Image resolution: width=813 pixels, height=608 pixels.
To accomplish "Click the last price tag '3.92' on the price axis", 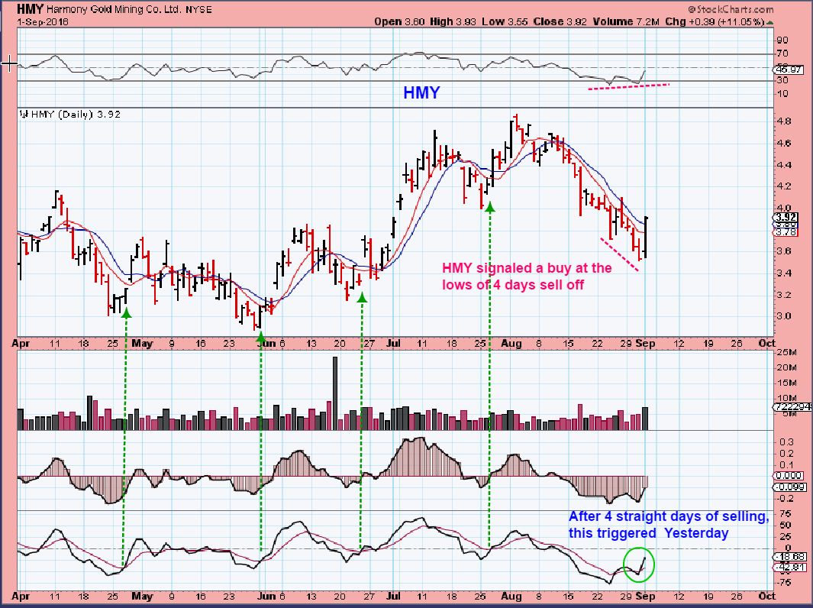I will point(786,218).
